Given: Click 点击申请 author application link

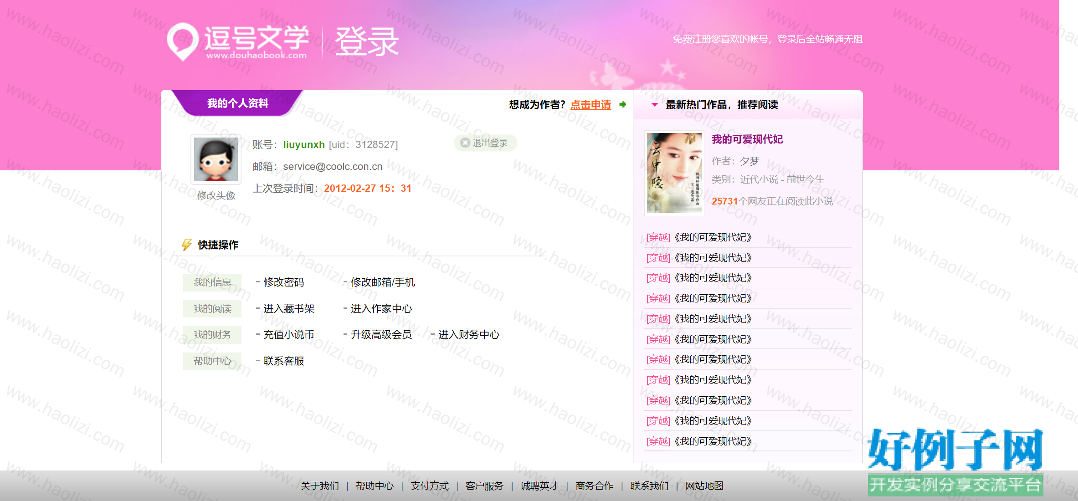Looking at the screenshot, I should click(x=590, y=105).
